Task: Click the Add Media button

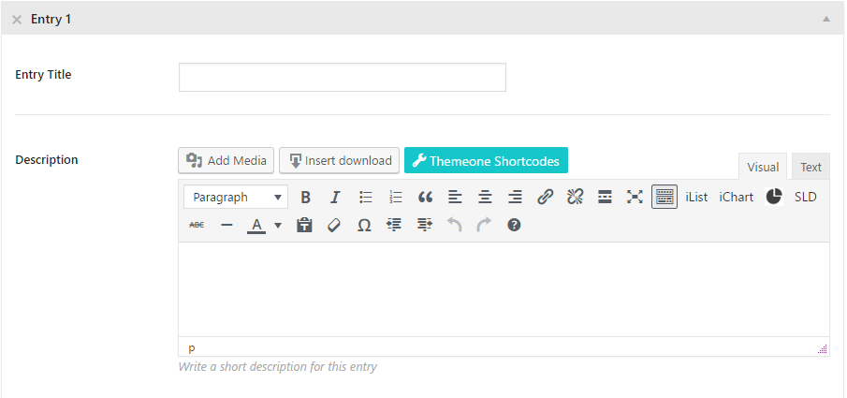Action: click(x=226, y=161)
